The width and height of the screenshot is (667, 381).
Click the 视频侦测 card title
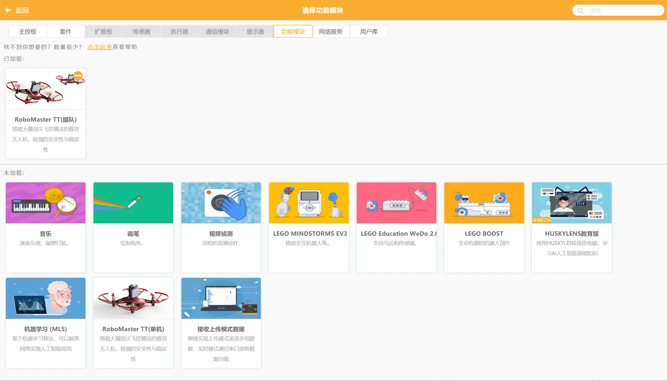221,234
